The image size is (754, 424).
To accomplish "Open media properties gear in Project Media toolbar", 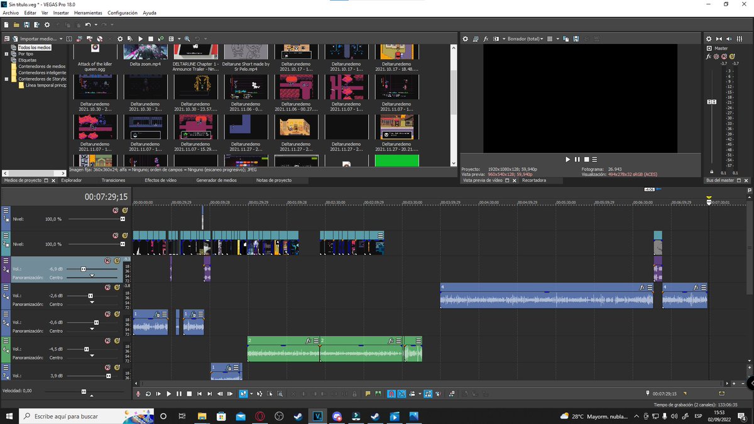I will click(121, 39).
